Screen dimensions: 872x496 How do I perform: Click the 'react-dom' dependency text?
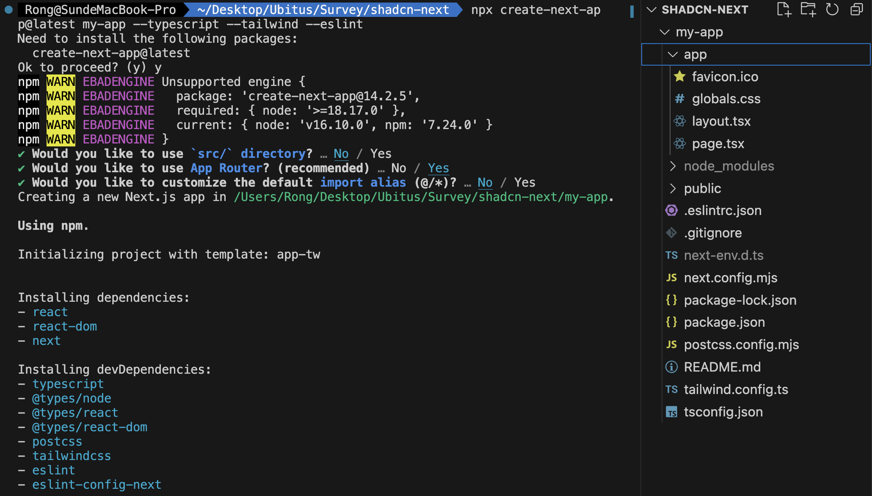click(x=65, y=326)
